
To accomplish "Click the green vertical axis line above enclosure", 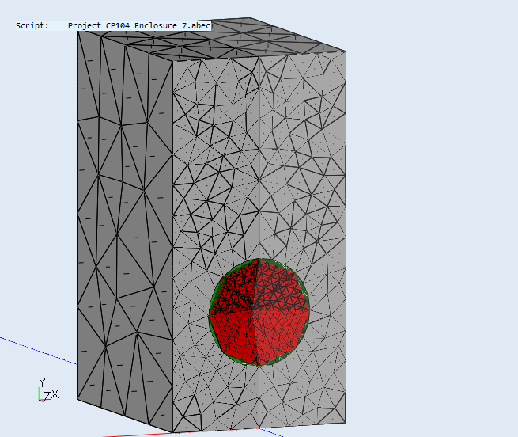I will tap(259, 9).
